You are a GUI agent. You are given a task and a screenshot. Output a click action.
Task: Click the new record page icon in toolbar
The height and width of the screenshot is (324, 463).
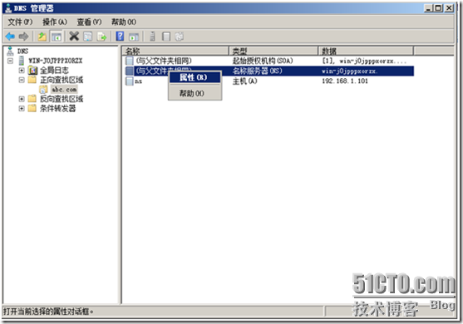[x=166, y=37]
